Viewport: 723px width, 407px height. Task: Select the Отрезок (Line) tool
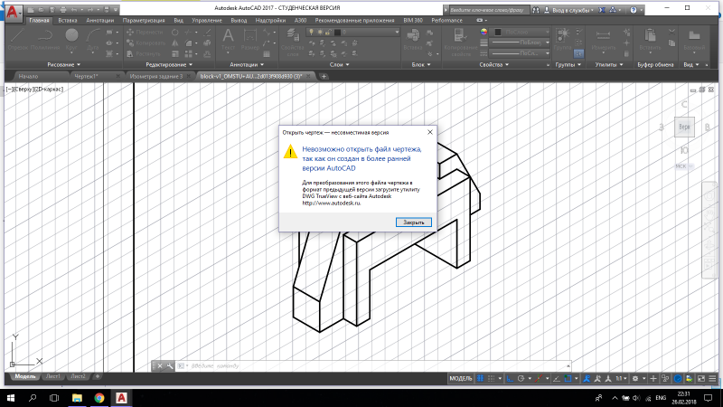pos(18,39)
